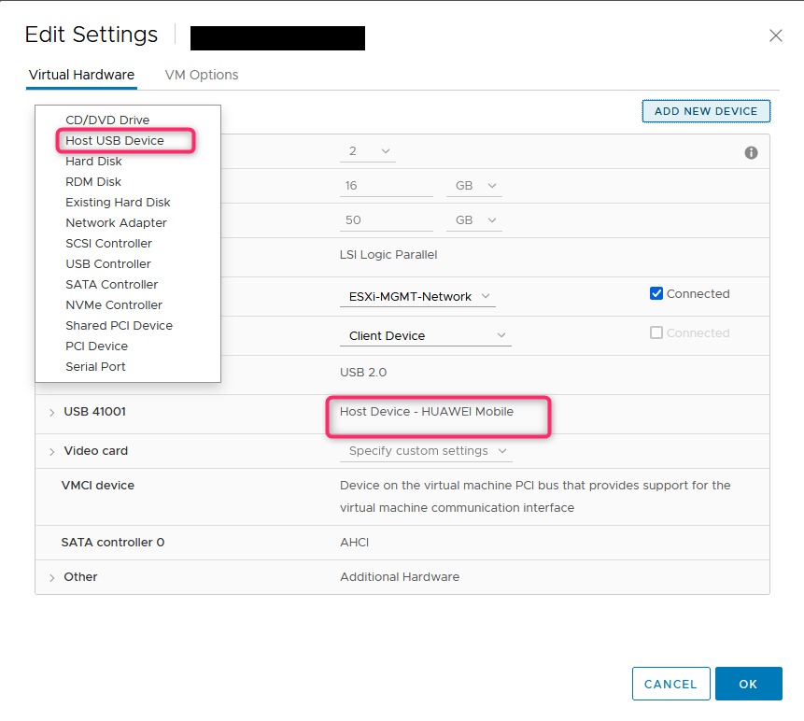Click the CANCEL button
Image resolution: width=804 pixels, height=721 pixels.
click(x=670, y=684)
